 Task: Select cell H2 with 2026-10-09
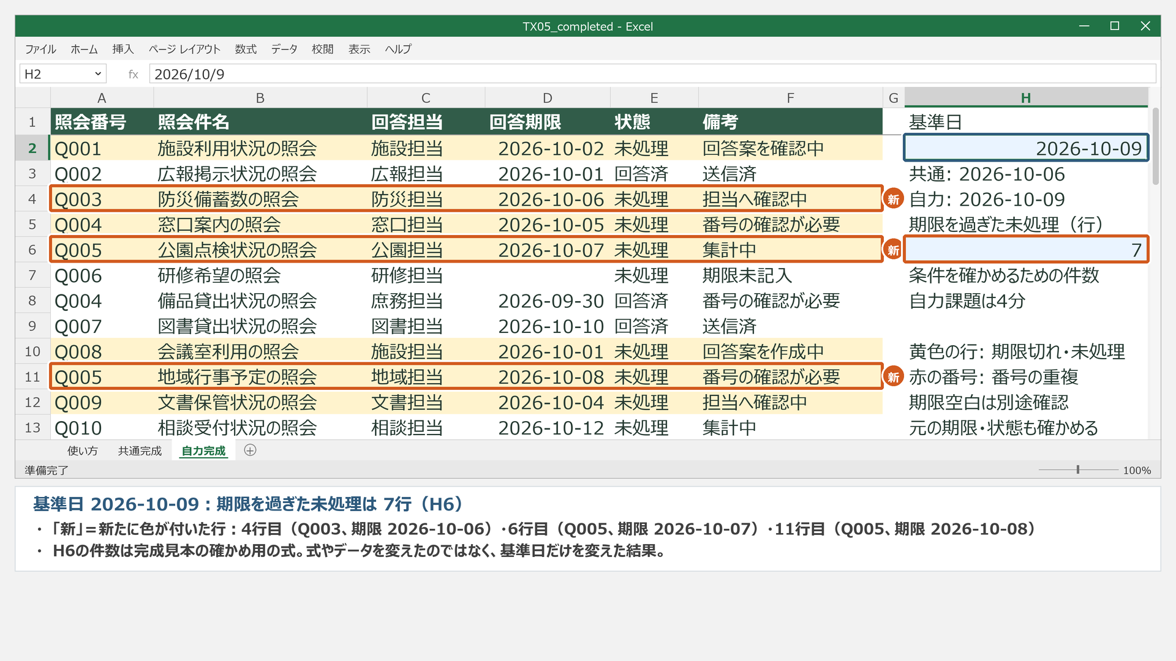pyautogui.click(x=1026, y=148)
